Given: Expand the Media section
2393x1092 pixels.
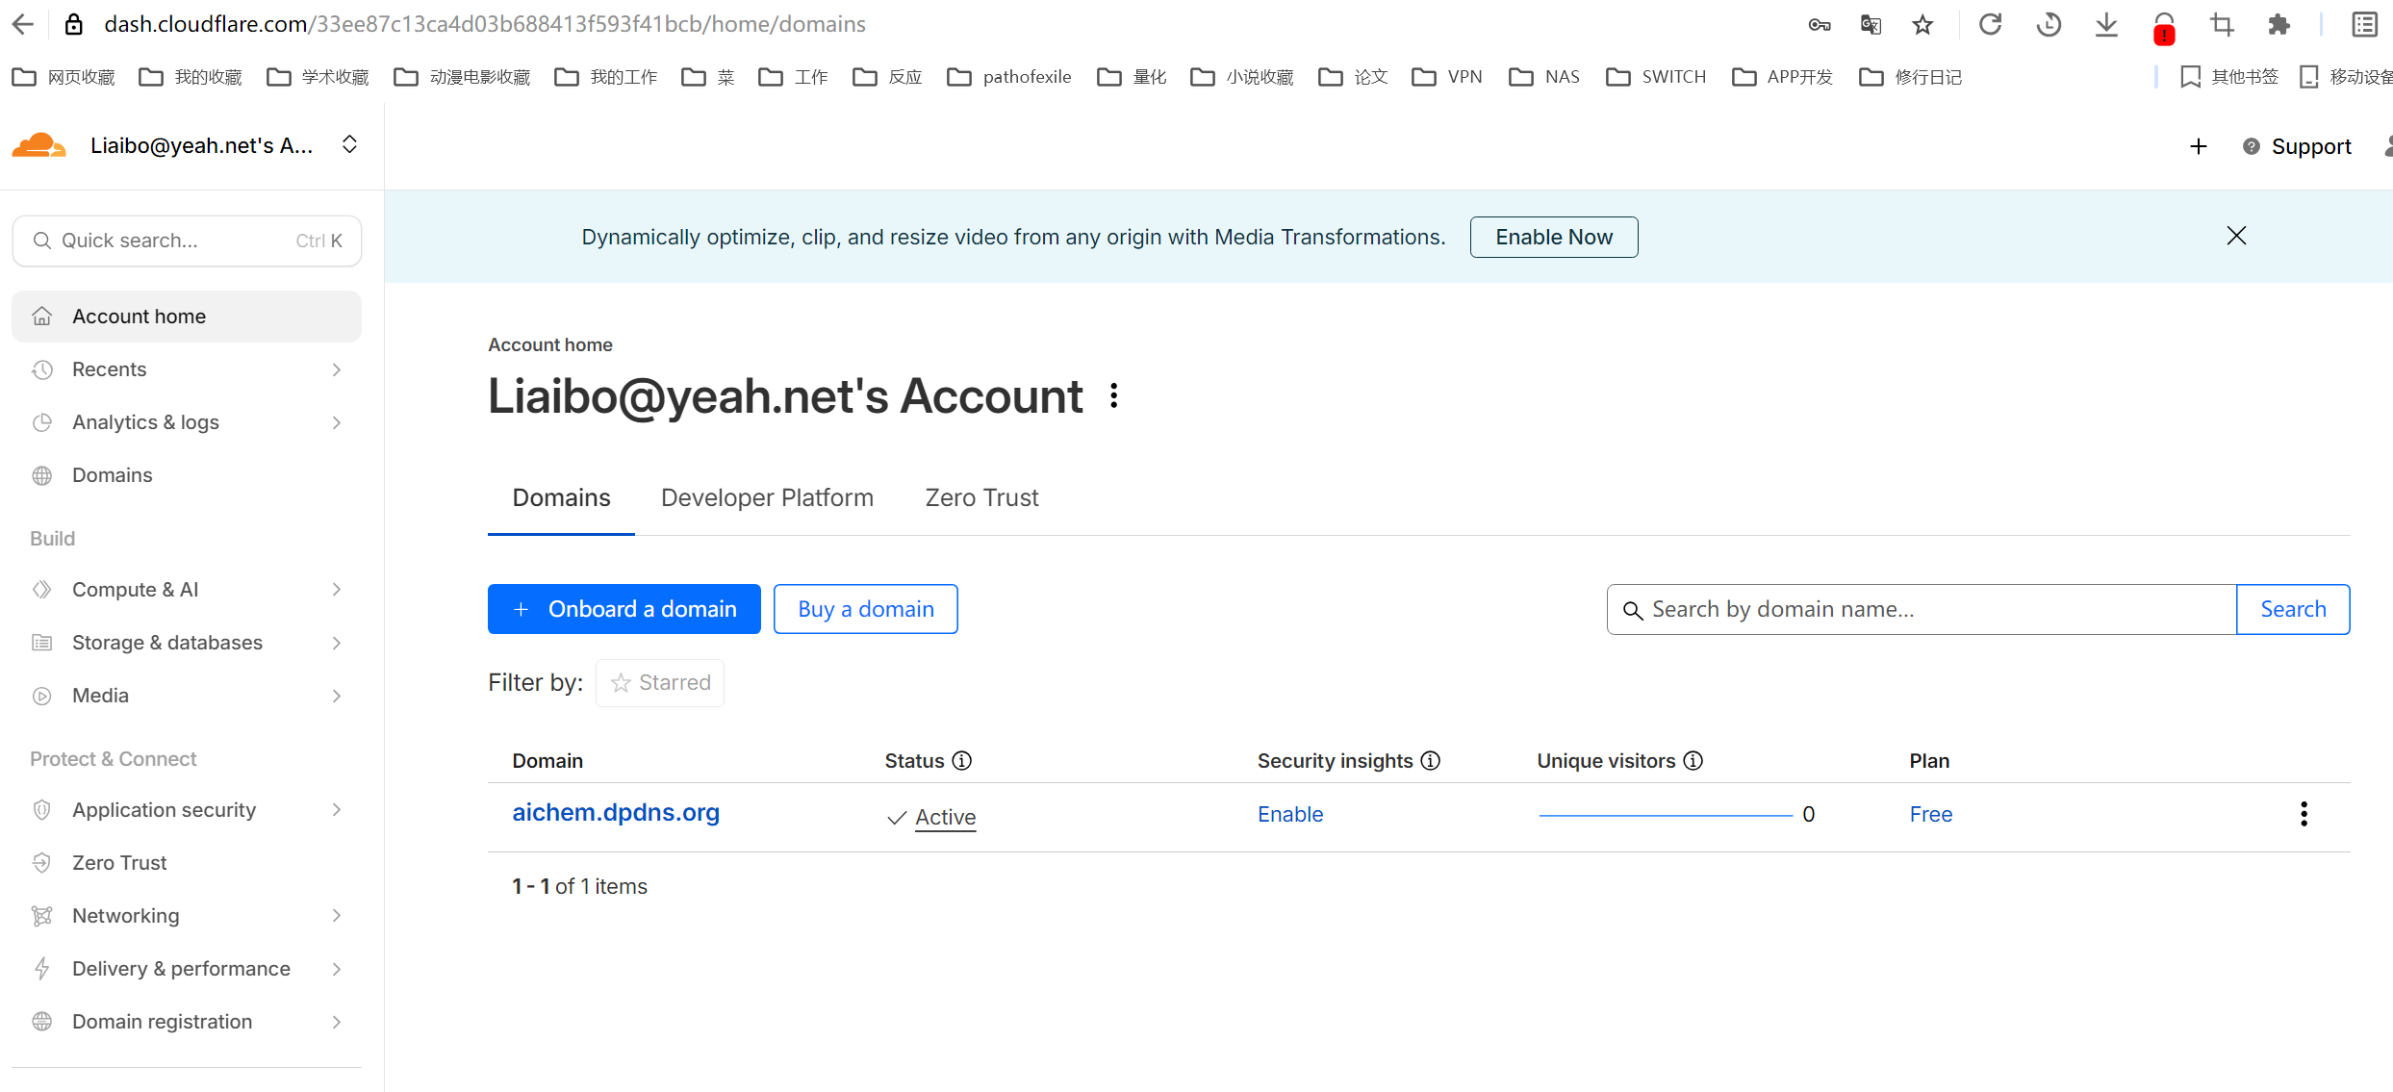Looking at the screenshot, I should [187, 696].
